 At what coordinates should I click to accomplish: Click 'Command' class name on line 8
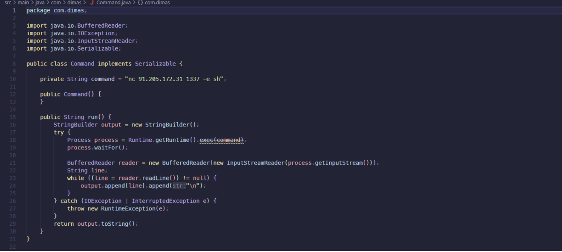coord(82,64)
